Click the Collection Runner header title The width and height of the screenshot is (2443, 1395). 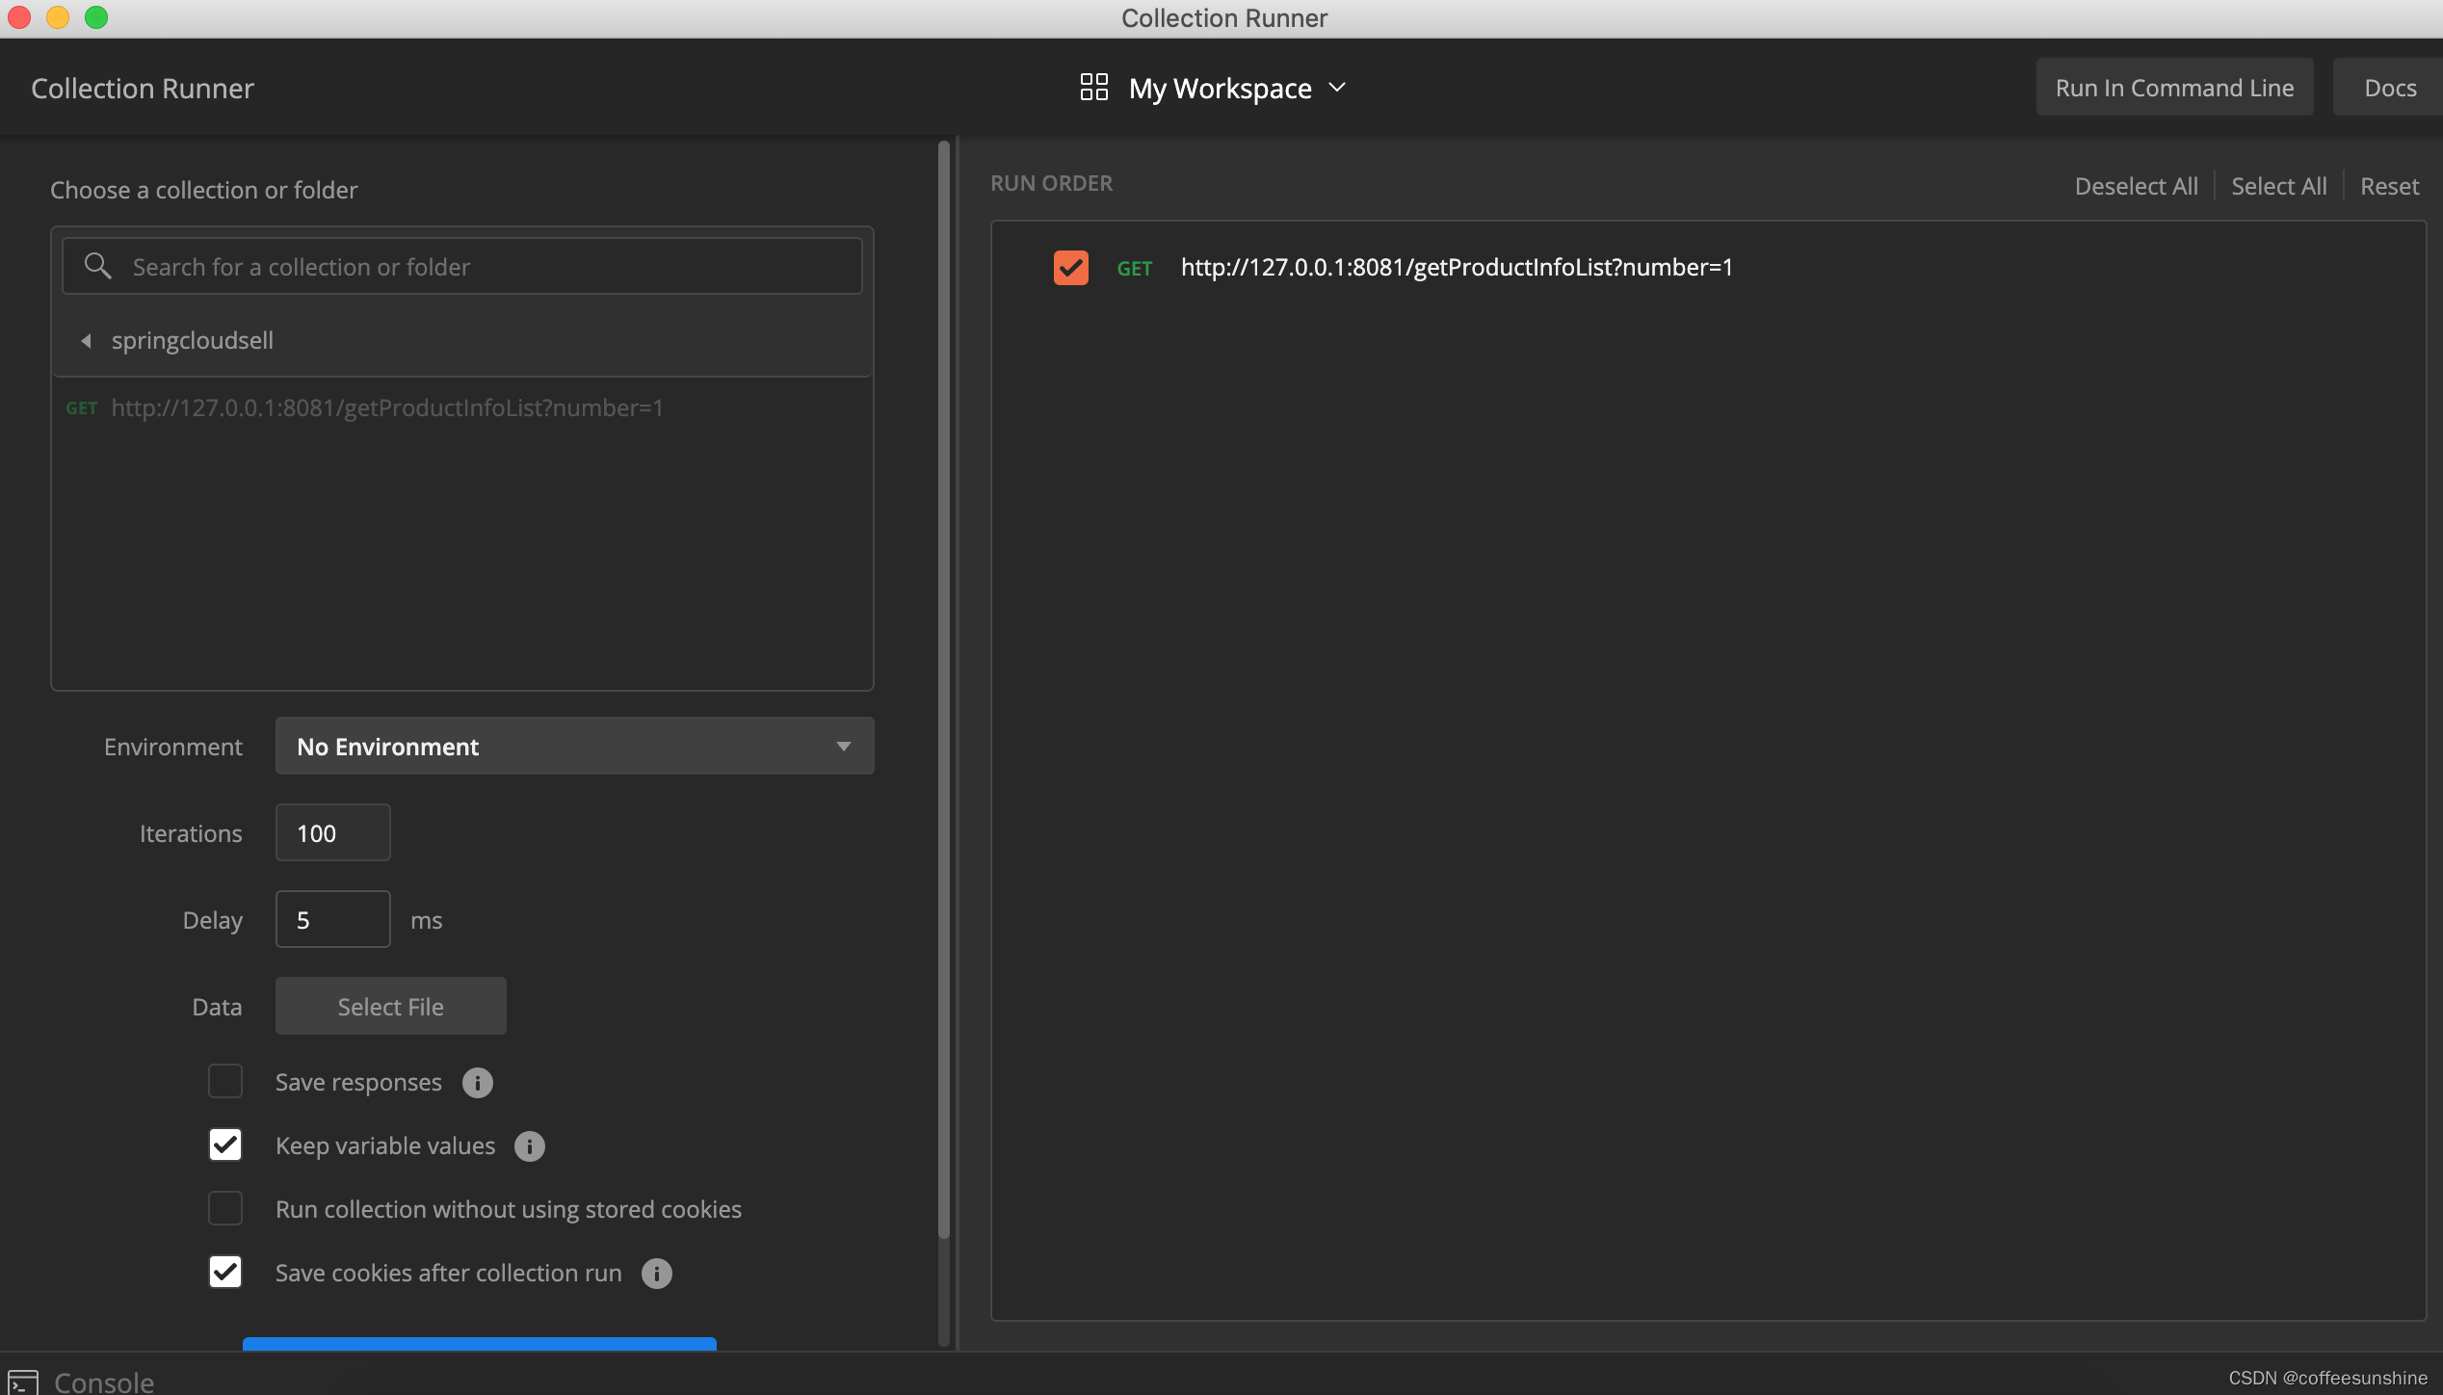(143, 88)
